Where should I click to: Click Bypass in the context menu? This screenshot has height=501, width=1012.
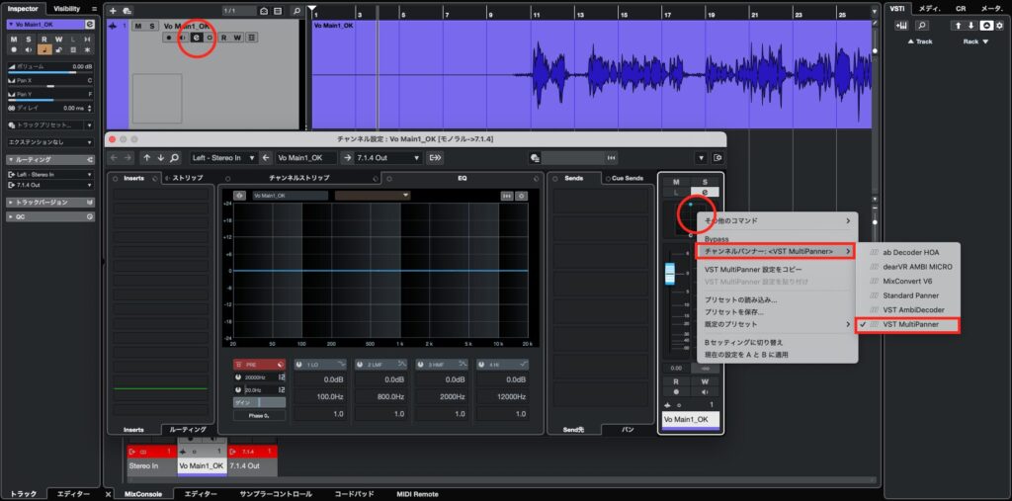[717, 239]
